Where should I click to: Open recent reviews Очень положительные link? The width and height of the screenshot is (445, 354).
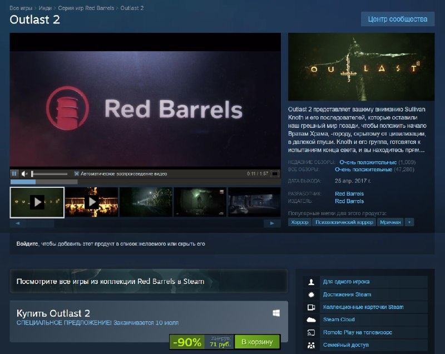[368, 162]
